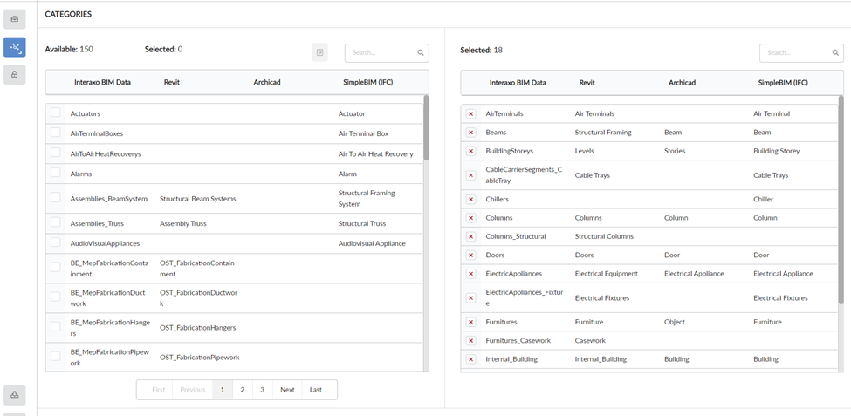
Task: Remove Beams from the selected list
Action: click(x=471, y=133)
